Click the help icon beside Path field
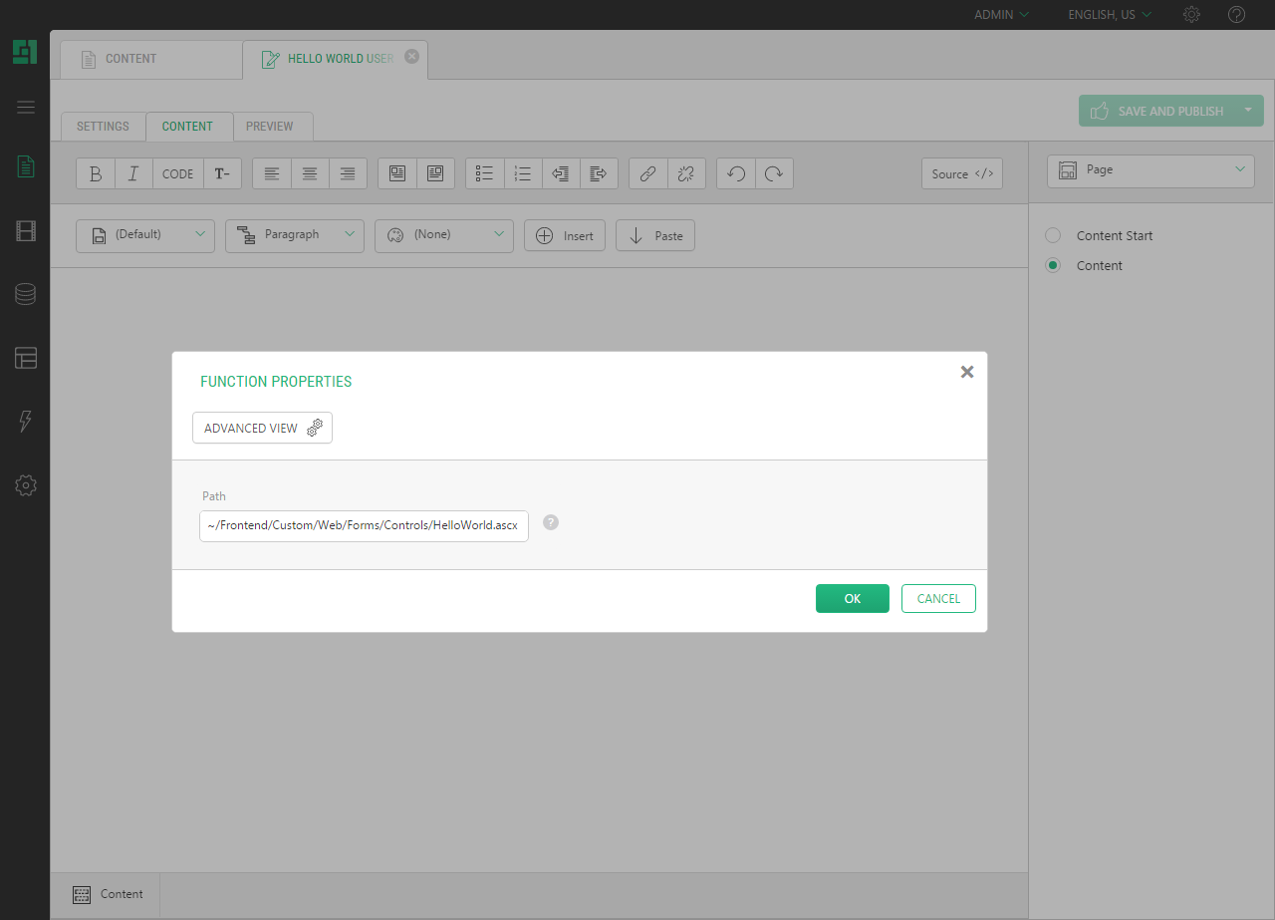Screen dimensions: 1275x920 [551, 522]
